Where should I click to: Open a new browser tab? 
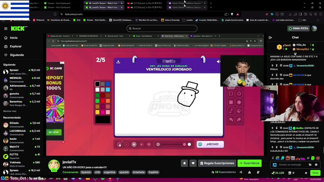click(x=211, y=7)
